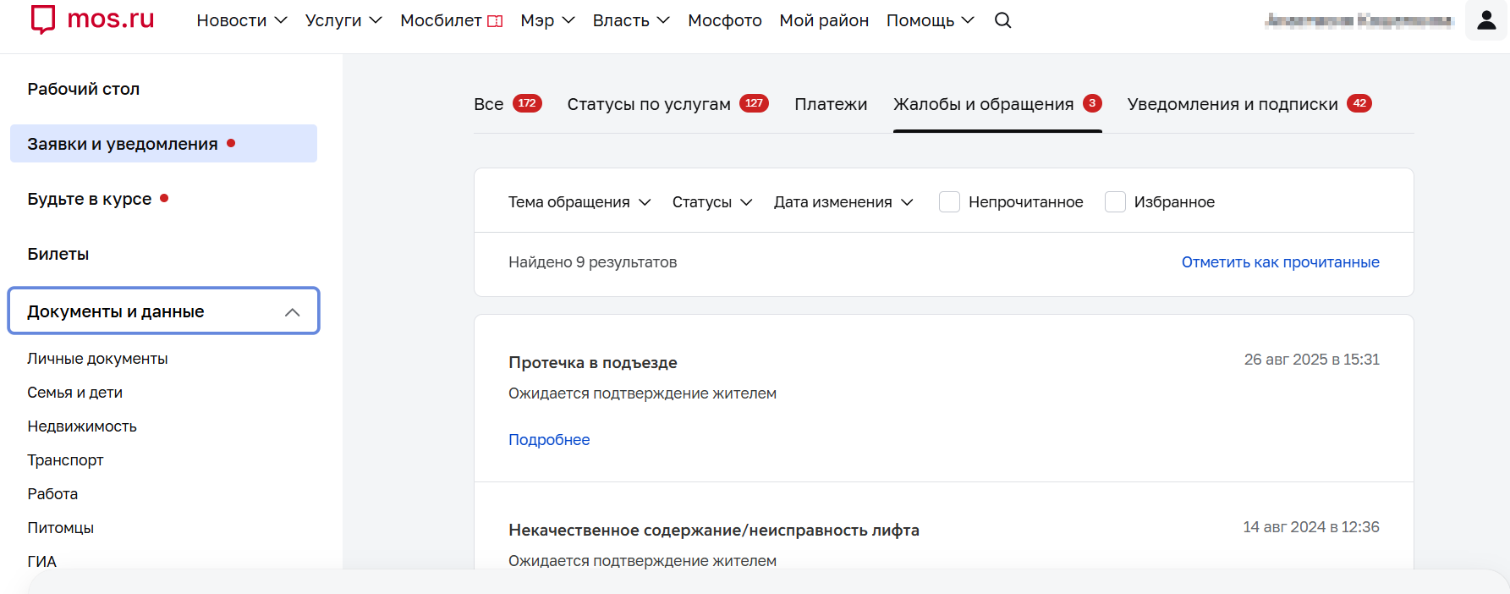Switch to the Платежи tab
The image size is (1510, 594).
[x=830, y=104]
